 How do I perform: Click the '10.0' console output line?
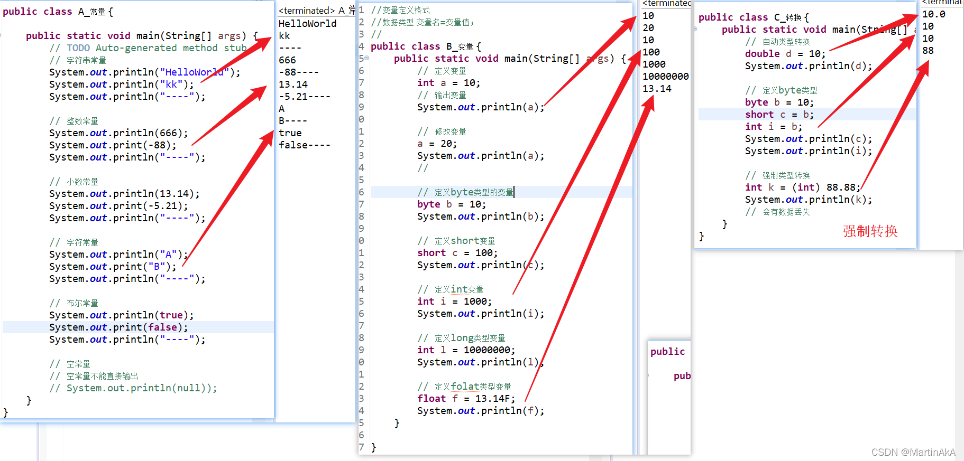click(934, 14)
